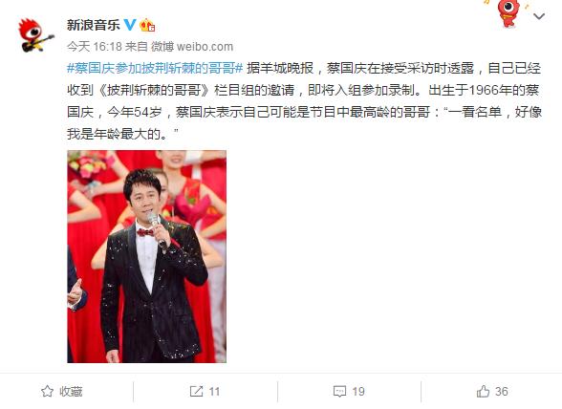The width and height of the screenshot is (562, 409).
Task: Click the quoted line 我是年龄最大的
Action: coord(117,134)
